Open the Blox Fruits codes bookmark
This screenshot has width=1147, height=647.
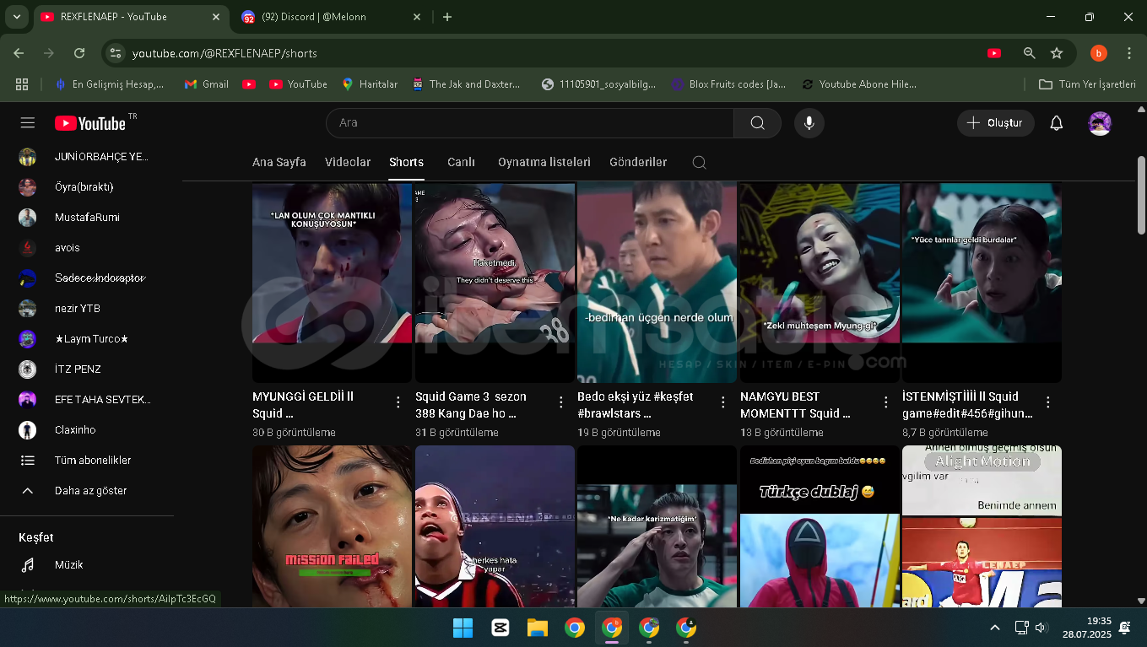coord(729,84)
